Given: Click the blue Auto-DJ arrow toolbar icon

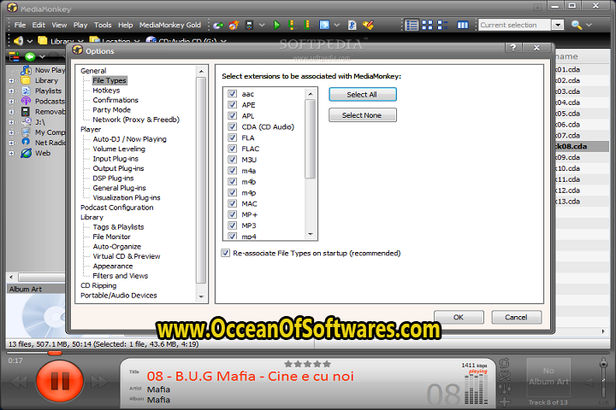Looking at the screenshot, I should (x=324, y=25).
